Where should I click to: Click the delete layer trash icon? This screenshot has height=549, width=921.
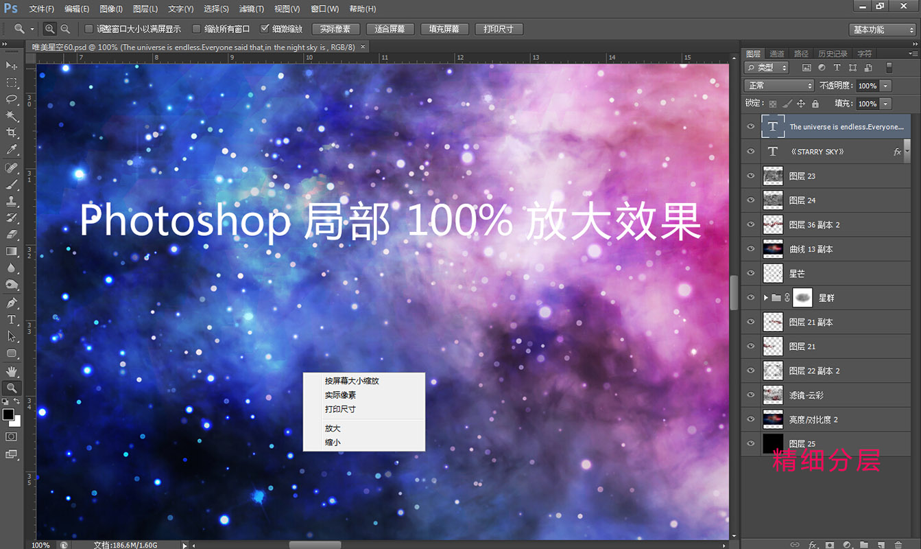(898, 545)
